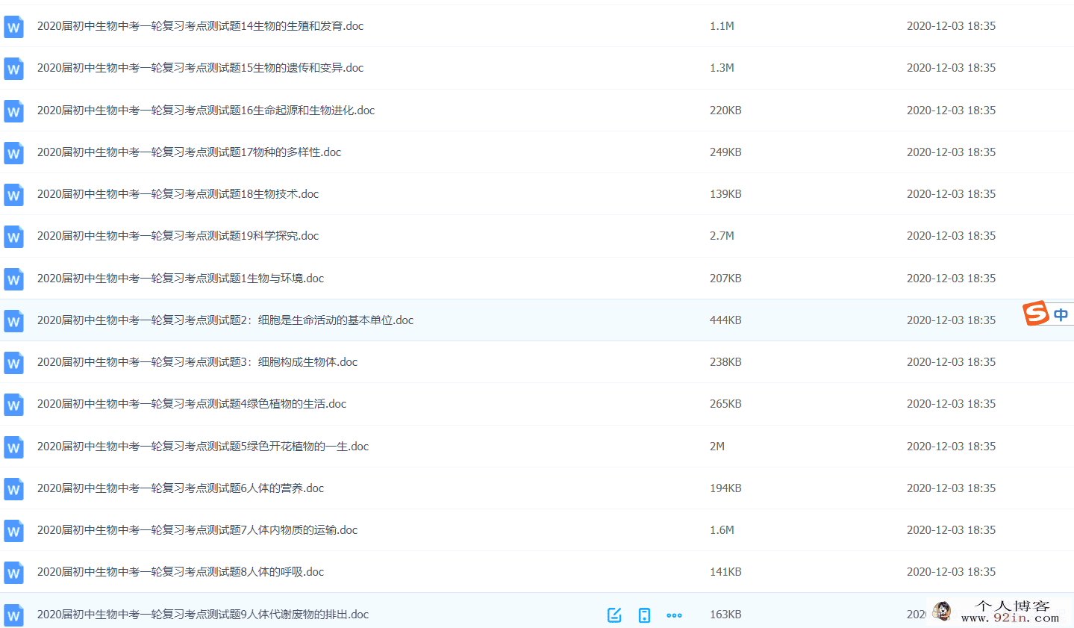Click the 163KB file size value
Screen dimensions: 1074x628
pos(725,614)
